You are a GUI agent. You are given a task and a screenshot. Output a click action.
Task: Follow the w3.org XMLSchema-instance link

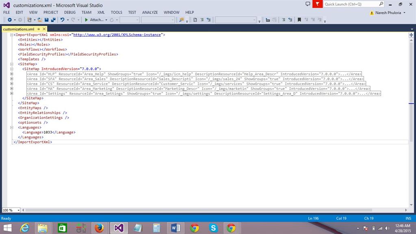coord(117,35)
